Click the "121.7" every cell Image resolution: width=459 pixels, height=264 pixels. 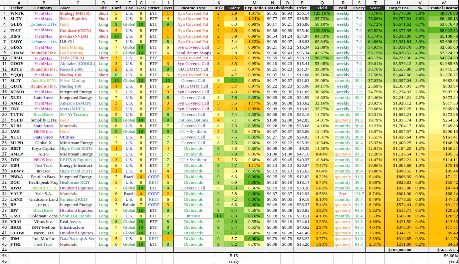point(358,194)
